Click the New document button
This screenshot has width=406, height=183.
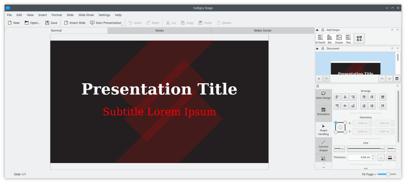pyautogui.click(x=14, y=23)
